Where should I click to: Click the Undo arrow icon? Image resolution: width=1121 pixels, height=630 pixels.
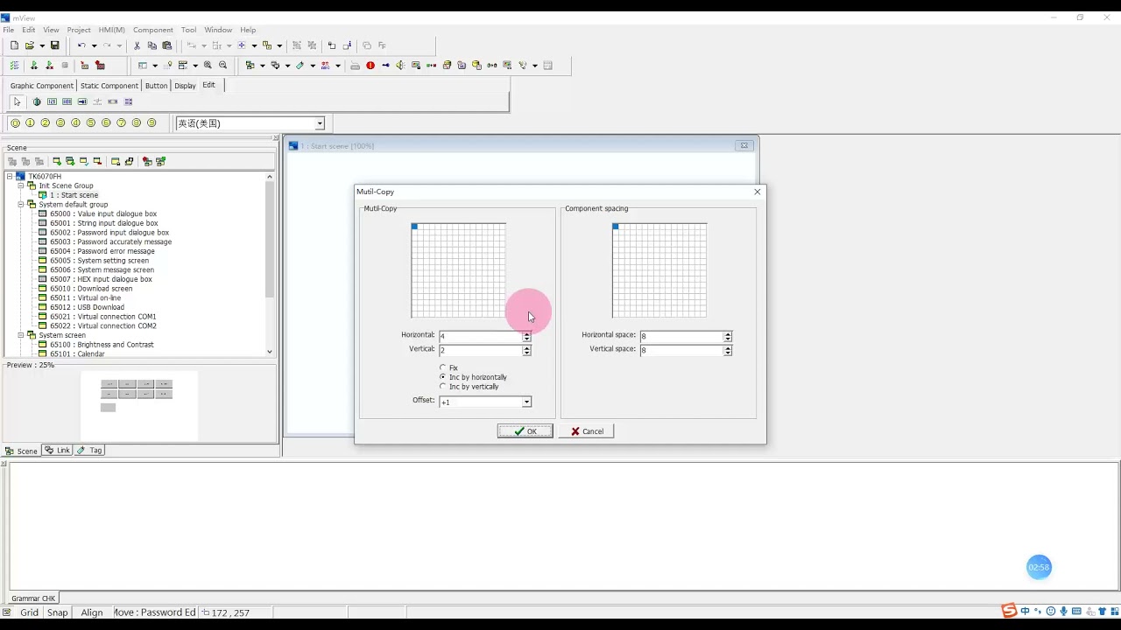pos(81,45)
